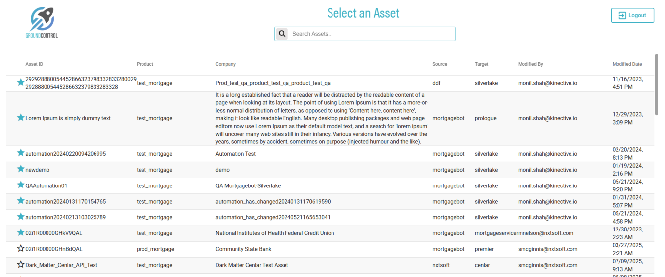Favorite the 02i1R00000GHnBdQAL asset star
This screenshot has height=277, width=665.
pyautogui.click(x=21, y=249)
